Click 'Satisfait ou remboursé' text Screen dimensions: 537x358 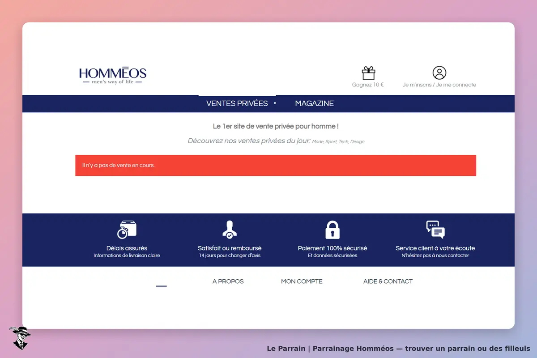230,248
